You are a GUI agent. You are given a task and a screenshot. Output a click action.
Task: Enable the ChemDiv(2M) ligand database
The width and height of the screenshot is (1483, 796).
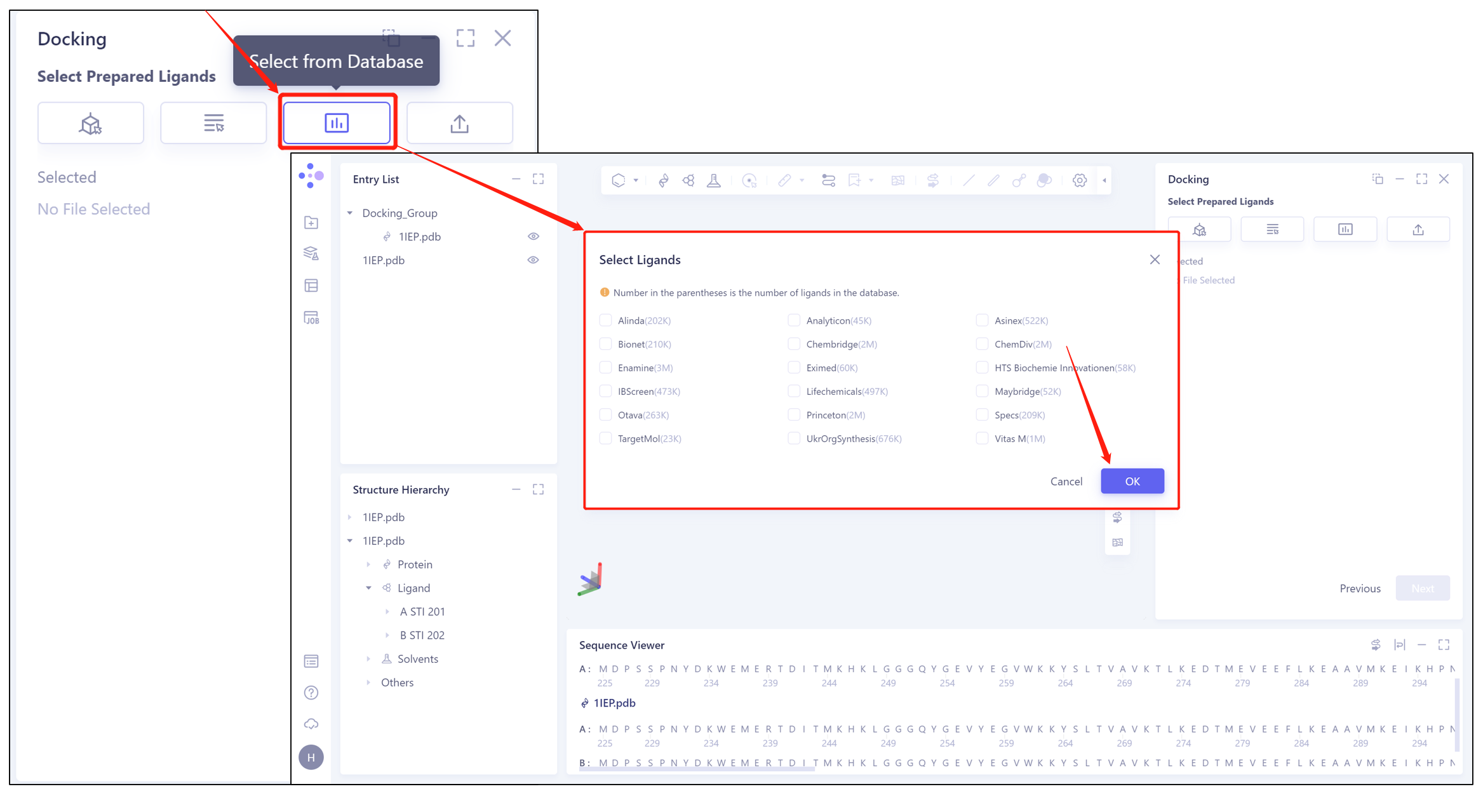pos(981,343)
